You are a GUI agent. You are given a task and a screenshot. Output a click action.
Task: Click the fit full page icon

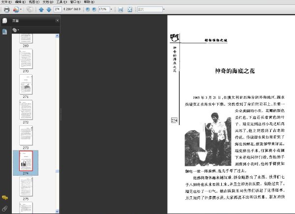(x=130, y=9)
